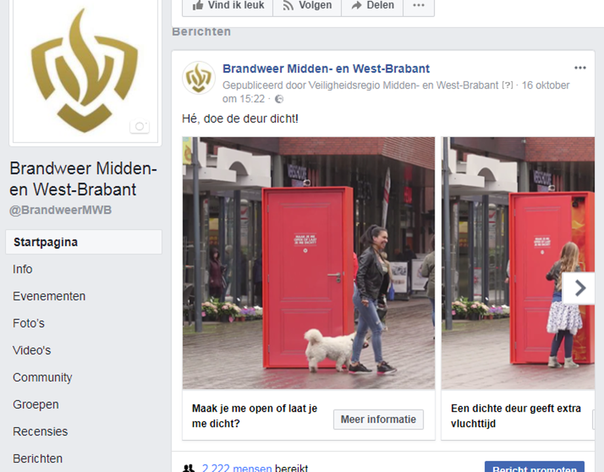Image resolution: width=604 pixels, height=472 pixels.
Task: Advance carousel with the right chevron arrow
Action: click(x=580, y=288)
